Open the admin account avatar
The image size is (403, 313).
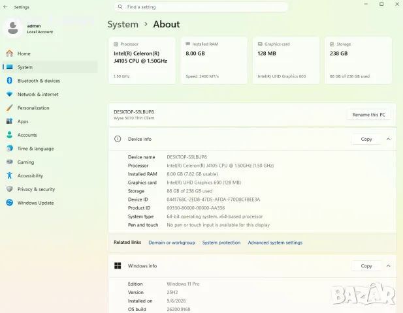tap(13, 28)
